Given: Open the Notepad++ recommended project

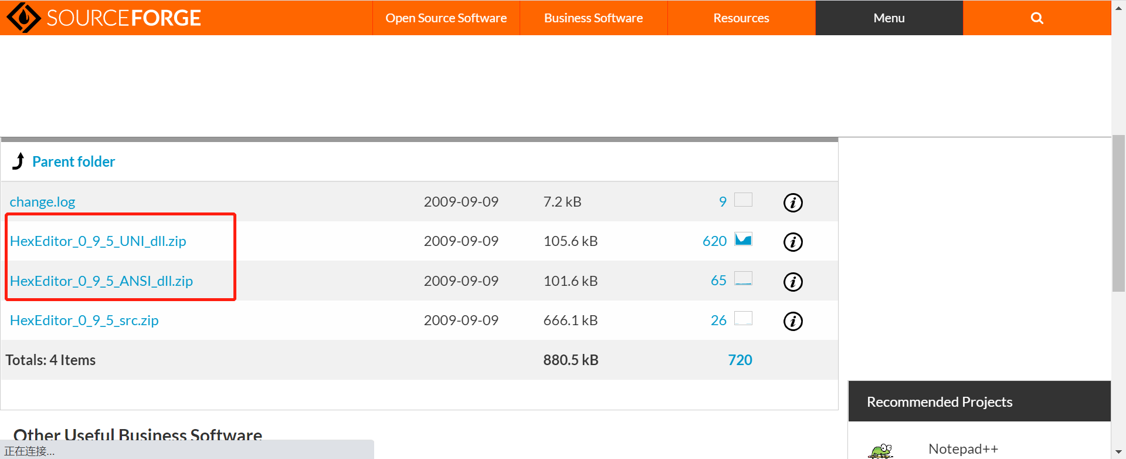Looking at the screenshot, I should pos(963,449).
